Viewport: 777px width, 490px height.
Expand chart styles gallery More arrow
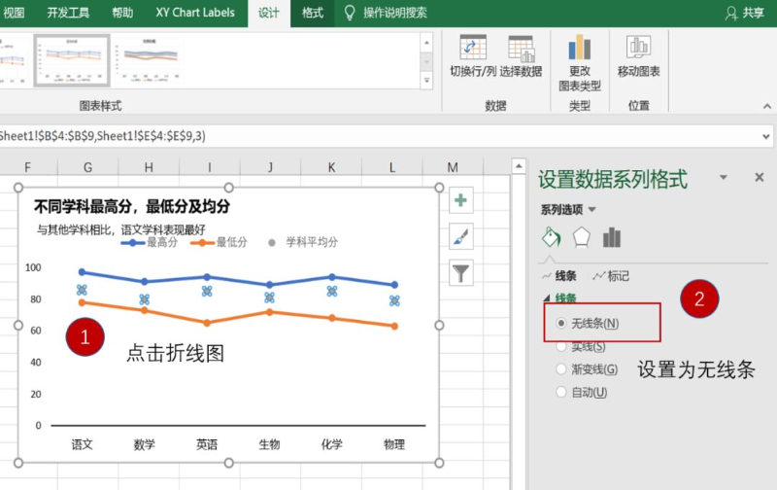(426, 81)
